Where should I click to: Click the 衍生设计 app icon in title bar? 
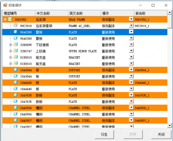click(x=5, y=5)
